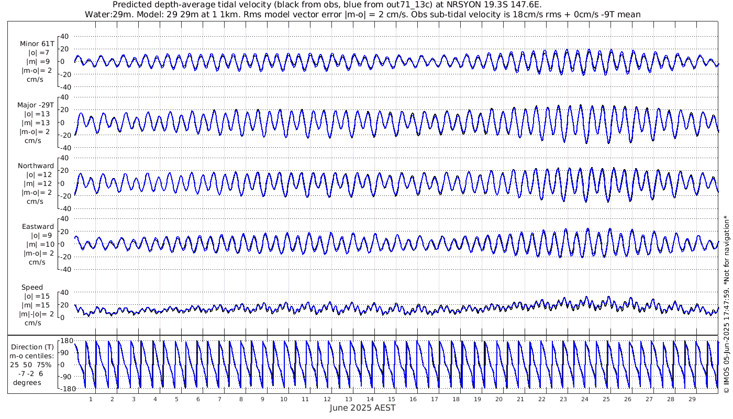
Task: Click the '|m-o|= 2' error in Minor panel
Action: pyautogui.click(x=37, y=70)
